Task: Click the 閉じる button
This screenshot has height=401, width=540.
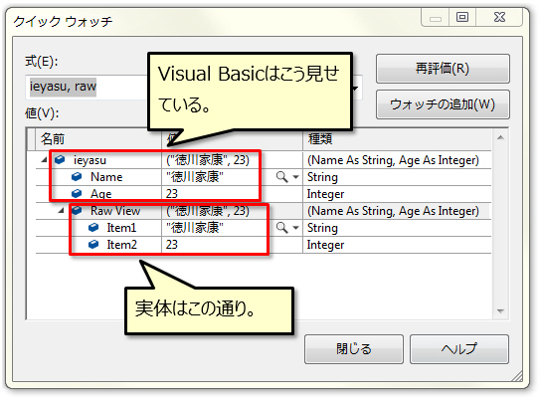Action: 354,349
